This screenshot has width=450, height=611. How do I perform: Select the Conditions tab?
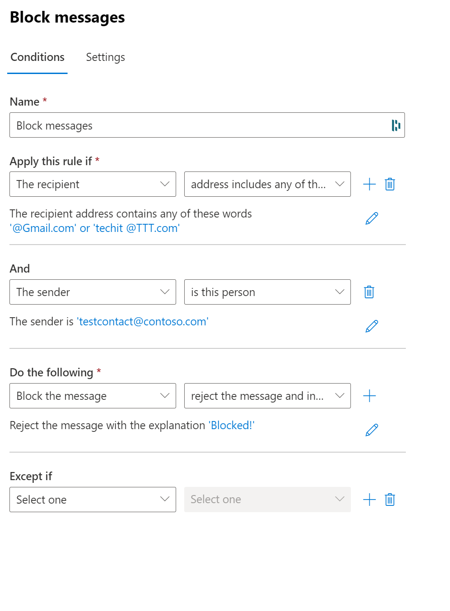37,57
